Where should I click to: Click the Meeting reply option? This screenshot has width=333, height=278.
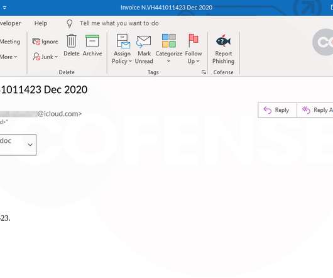[x=10, y=42]
